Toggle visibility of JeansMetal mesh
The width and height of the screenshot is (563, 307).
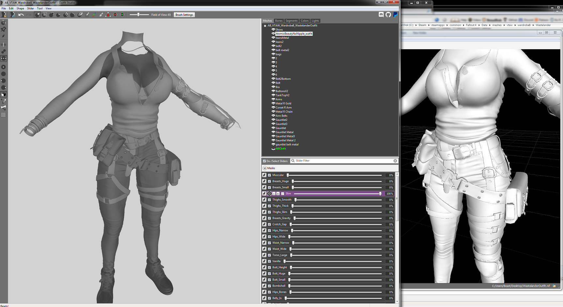tap(273, 38)
